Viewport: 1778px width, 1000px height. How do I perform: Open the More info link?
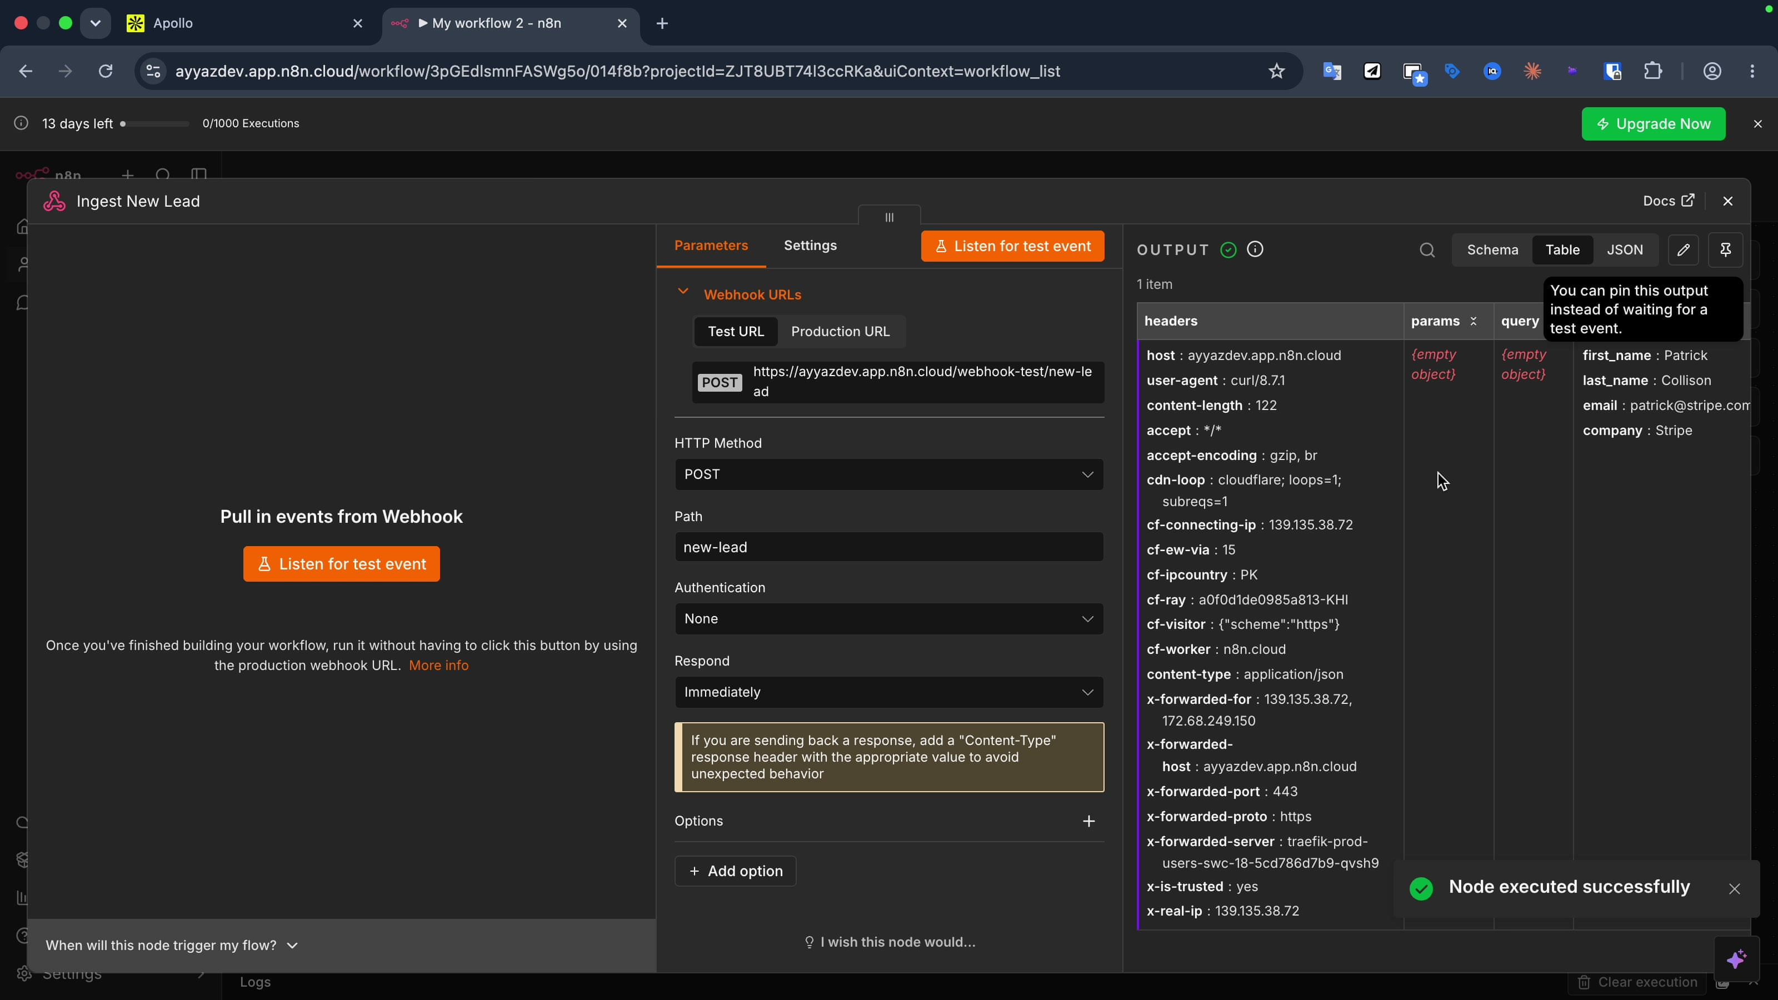[x=438, y=666]
